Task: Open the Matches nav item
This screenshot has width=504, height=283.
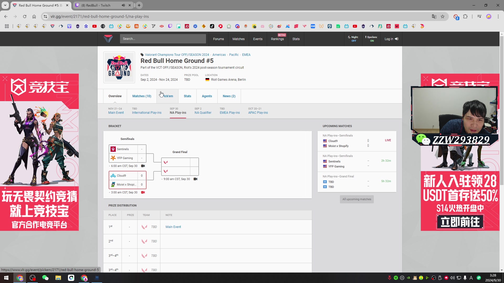Action: tap(238, 39)
